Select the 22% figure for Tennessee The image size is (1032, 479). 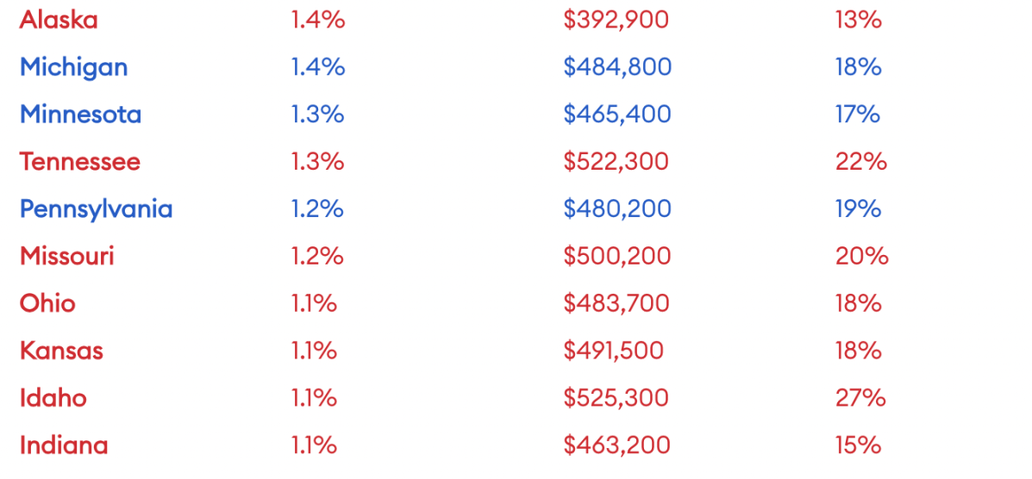point(861,162)
